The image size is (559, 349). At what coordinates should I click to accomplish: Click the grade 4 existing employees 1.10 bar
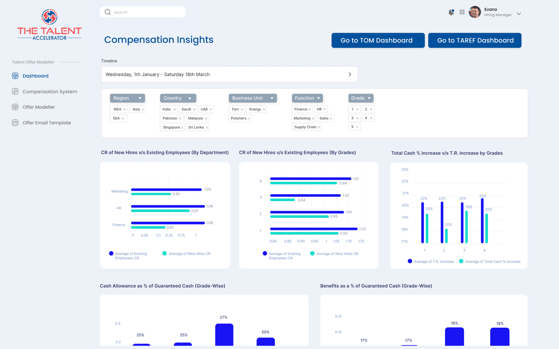tap(311, 179)
